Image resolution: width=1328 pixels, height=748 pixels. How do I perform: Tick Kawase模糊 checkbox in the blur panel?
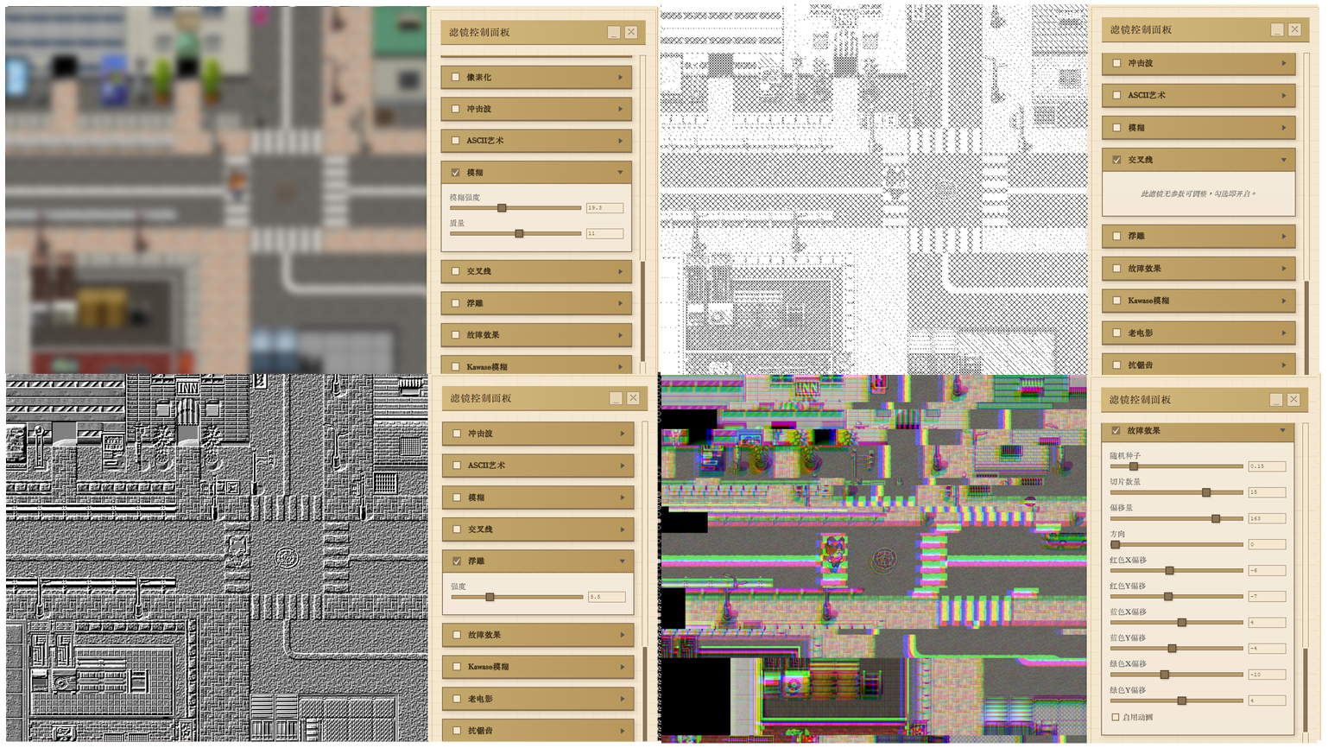[456, 367]
